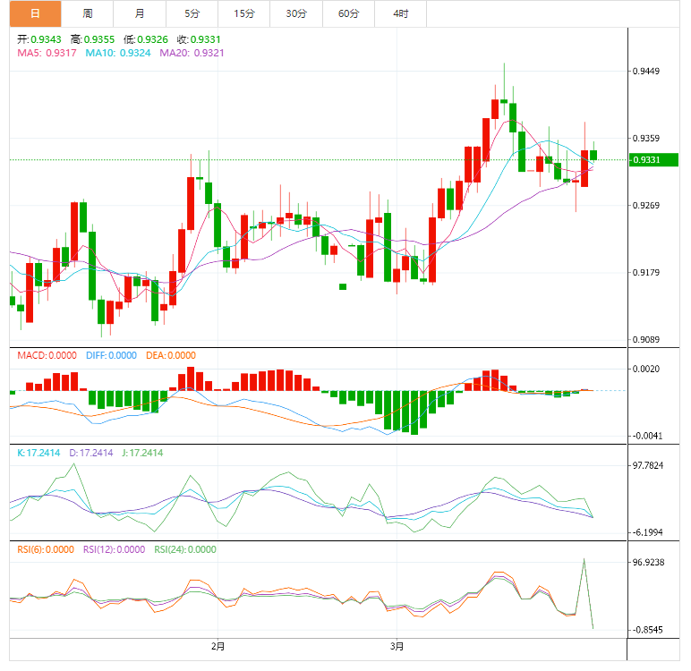Click the K:17.2414 KDJ indicator label

(39, 453)
